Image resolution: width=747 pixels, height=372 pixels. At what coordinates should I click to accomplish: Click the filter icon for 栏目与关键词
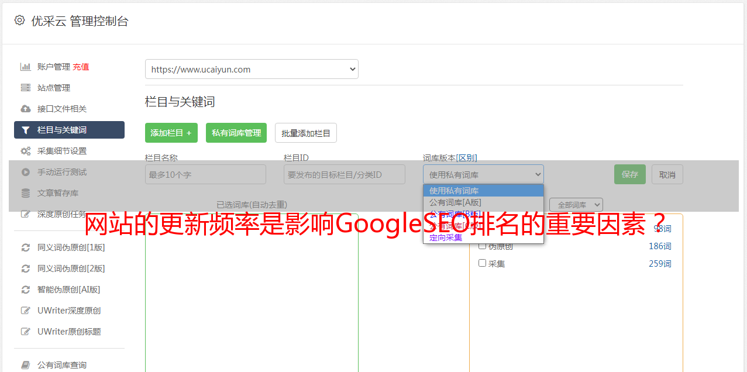tap(26, 130)
